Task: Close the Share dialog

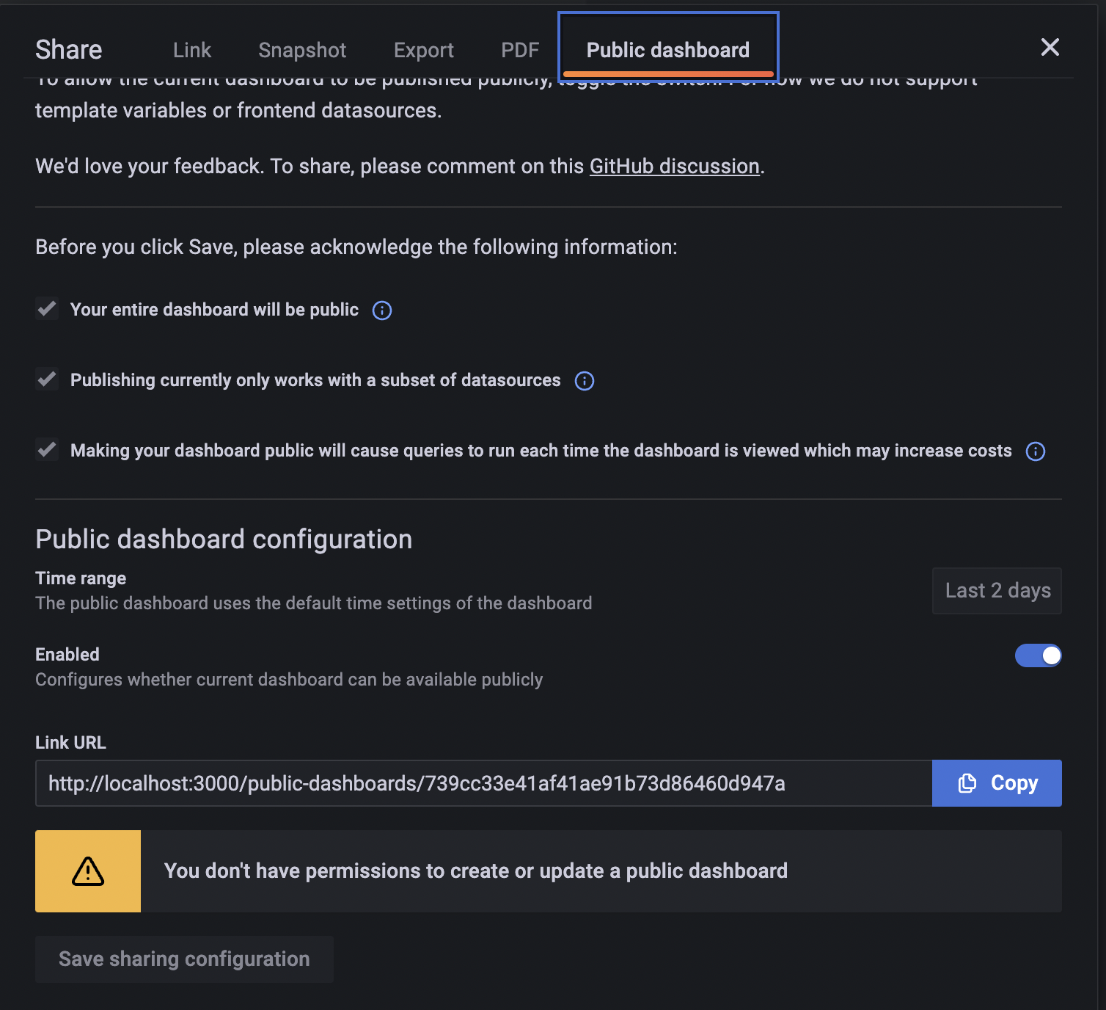Action: pos(1050,47)
